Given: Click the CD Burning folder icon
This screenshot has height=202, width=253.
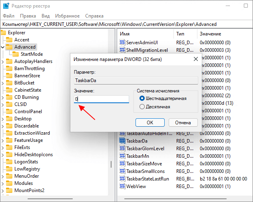Looking at the screenshot, I should pyautogui.click(x=9, y=97).
